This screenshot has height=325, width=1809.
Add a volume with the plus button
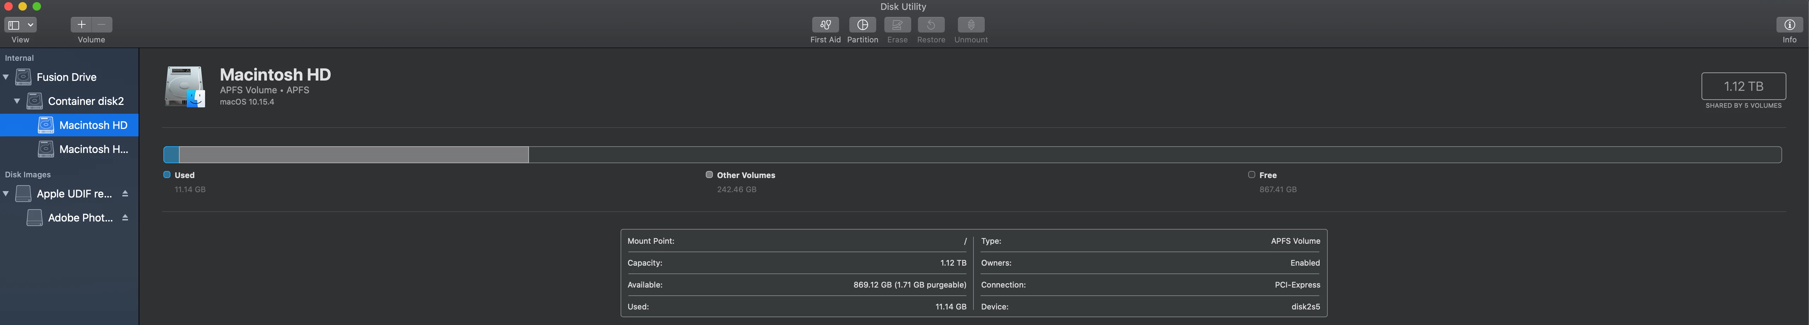[81, 25]
